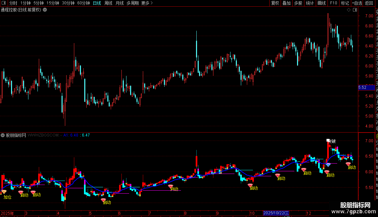Select the 30分钟 period tab
378x217 pixels.
(68, 3)
